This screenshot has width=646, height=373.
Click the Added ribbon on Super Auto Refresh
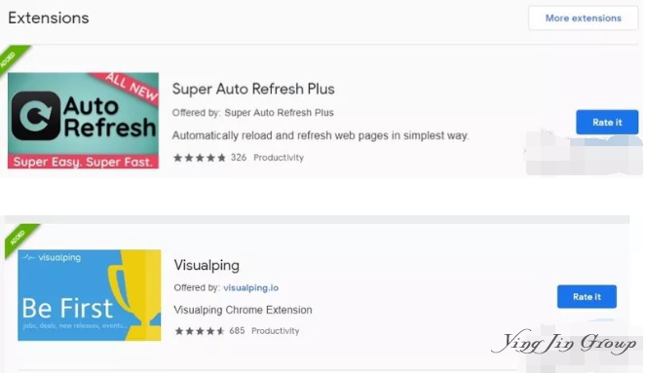tap(13, 57)
